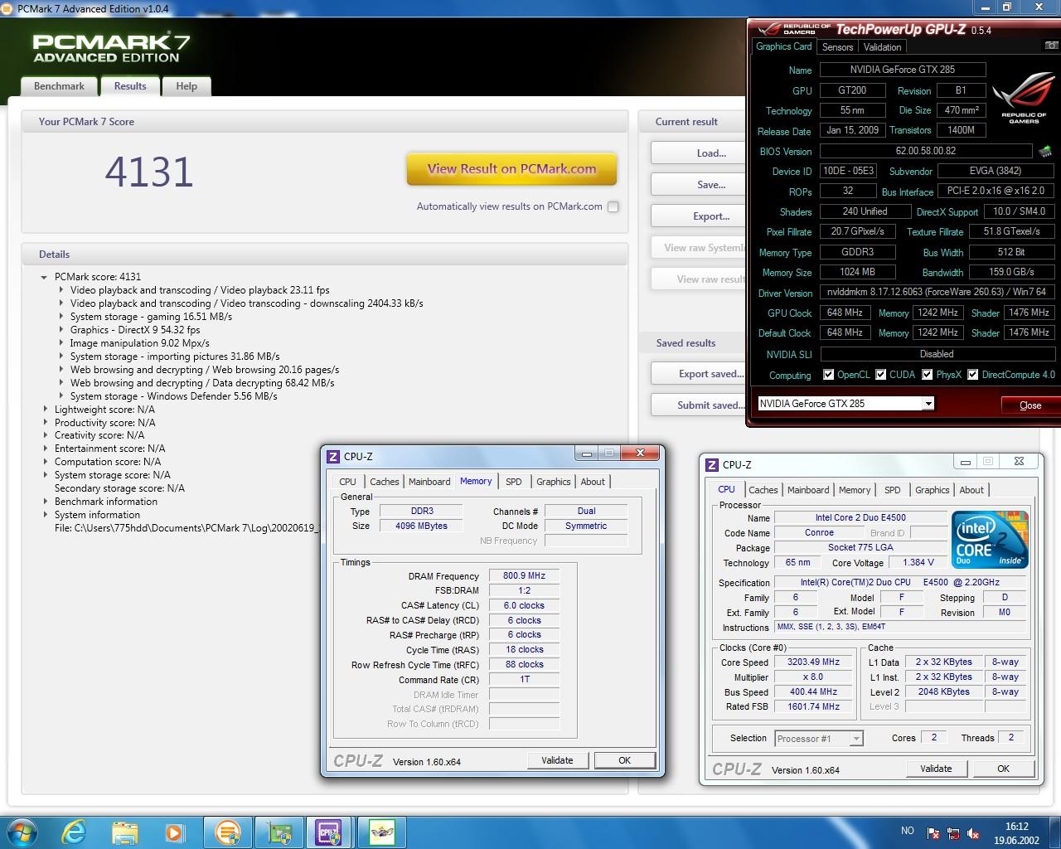Expand the Creativity score: N/A node
Viewport: 1061px width, 849px height.
tap(46, 435)
